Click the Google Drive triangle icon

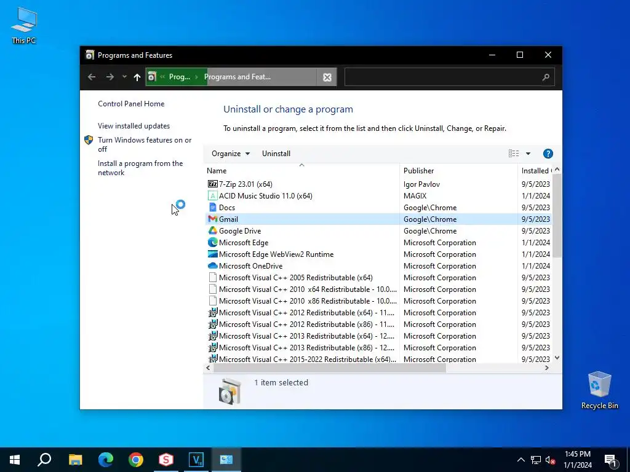click(x=212, y=231)
